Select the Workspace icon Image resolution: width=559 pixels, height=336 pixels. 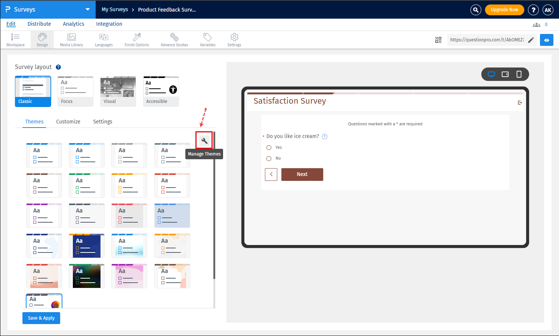[x=15, y=40]
